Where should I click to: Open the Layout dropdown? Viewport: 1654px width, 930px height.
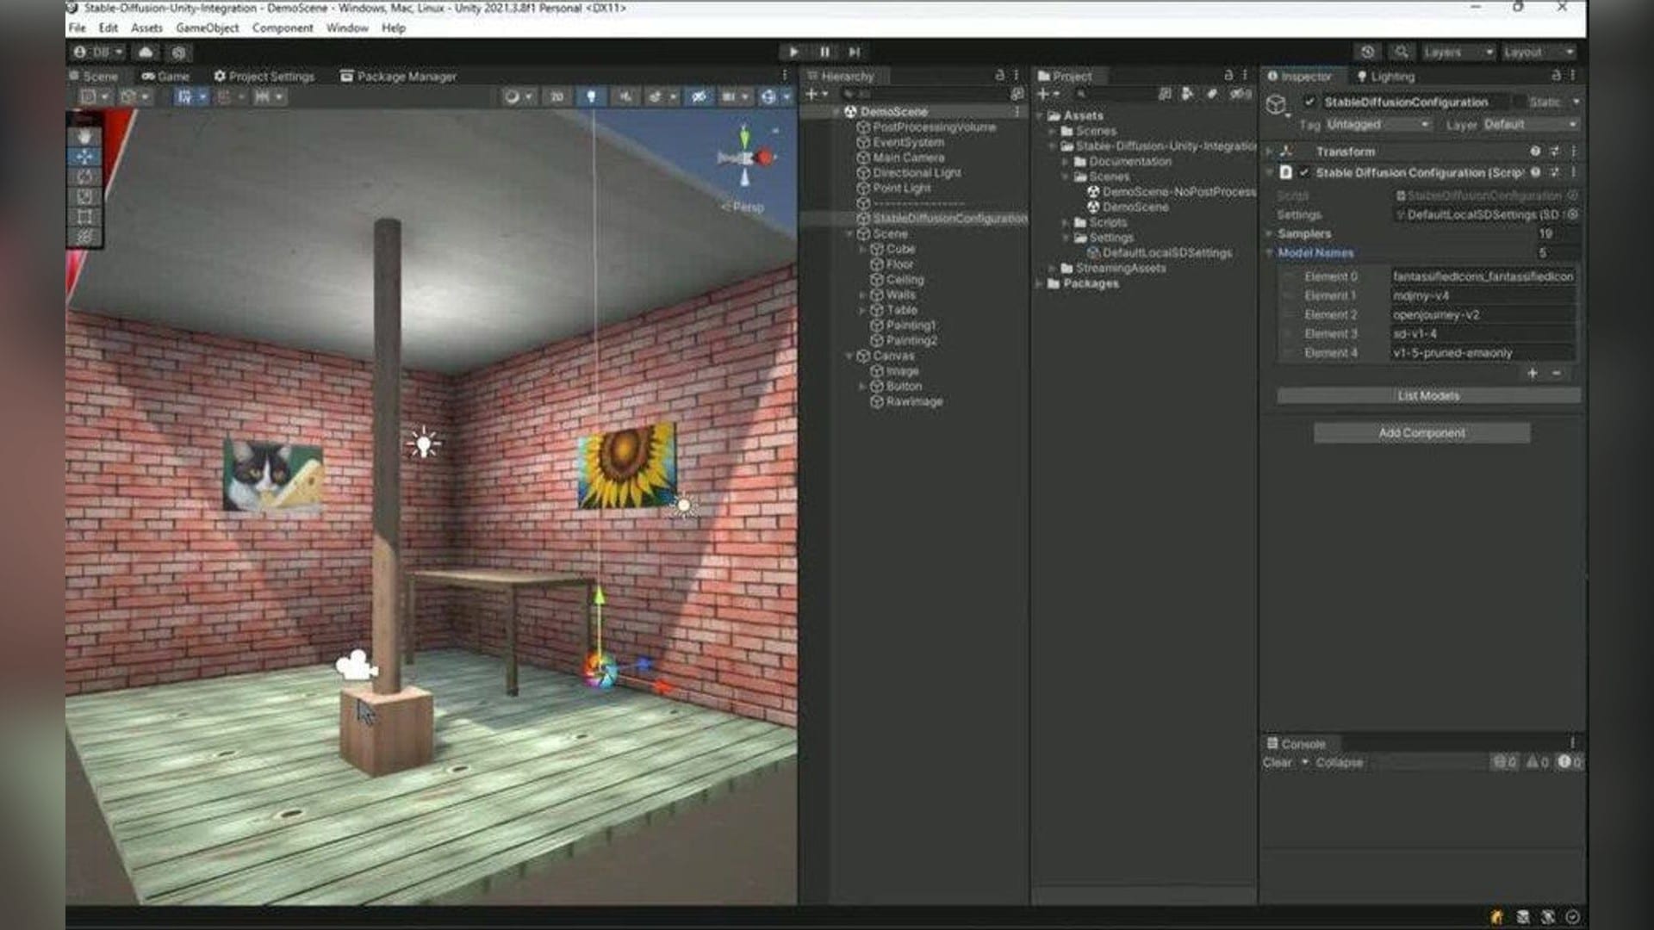1539,53
